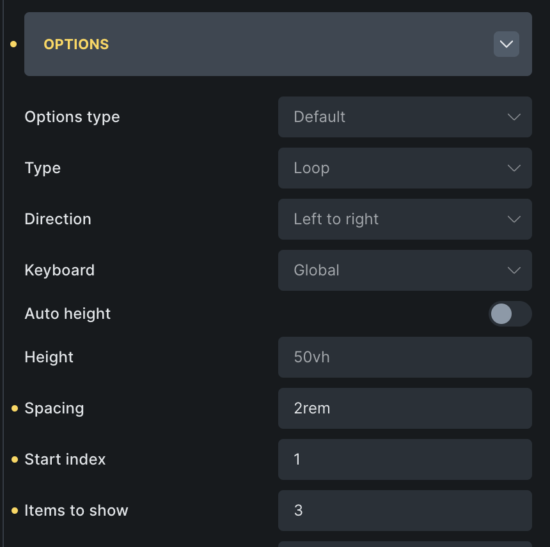Click the Auto height label
550x547 pixels.
pos(68,314)
